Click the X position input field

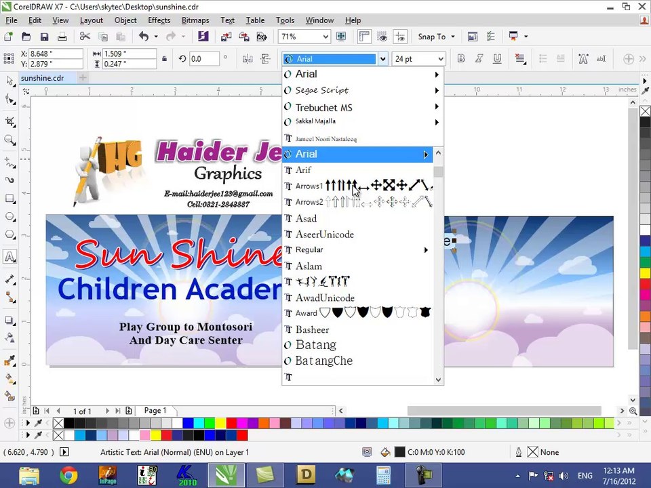(x=56, y=54)
